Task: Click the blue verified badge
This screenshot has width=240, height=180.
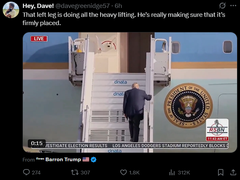Action: (x=93, y=160)
